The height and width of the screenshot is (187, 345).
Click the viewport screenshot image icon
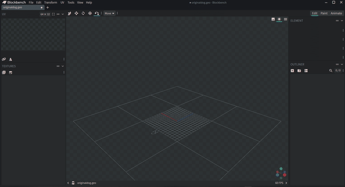coord(273,19)
